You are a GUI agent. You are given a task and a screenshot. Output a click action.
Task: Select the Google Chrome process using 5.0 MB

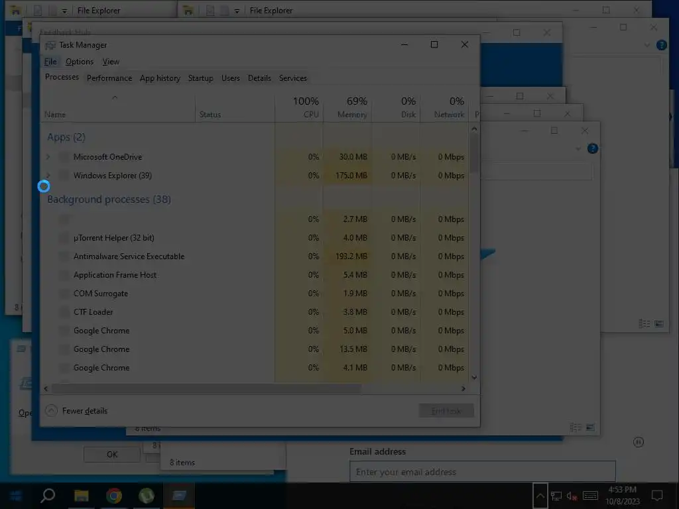[x=255, y=331]
